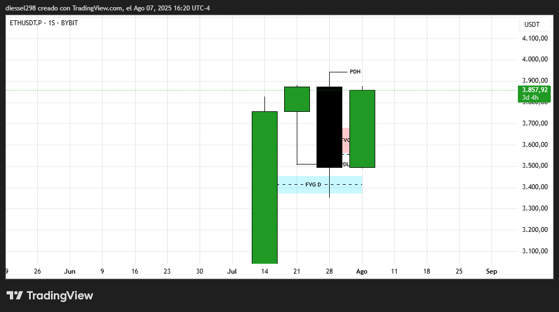Click date 25 on the time axis
Screen dimensions: 559x312
459,271
